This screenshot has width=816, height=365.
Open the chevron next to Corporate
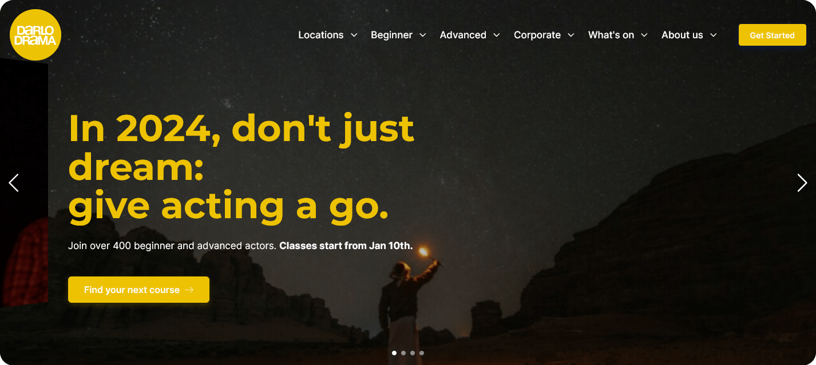(x=571, y=35)
